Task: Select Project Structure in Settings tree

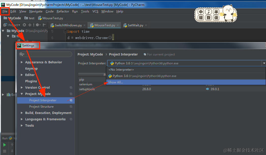Action: pos(41,107)
